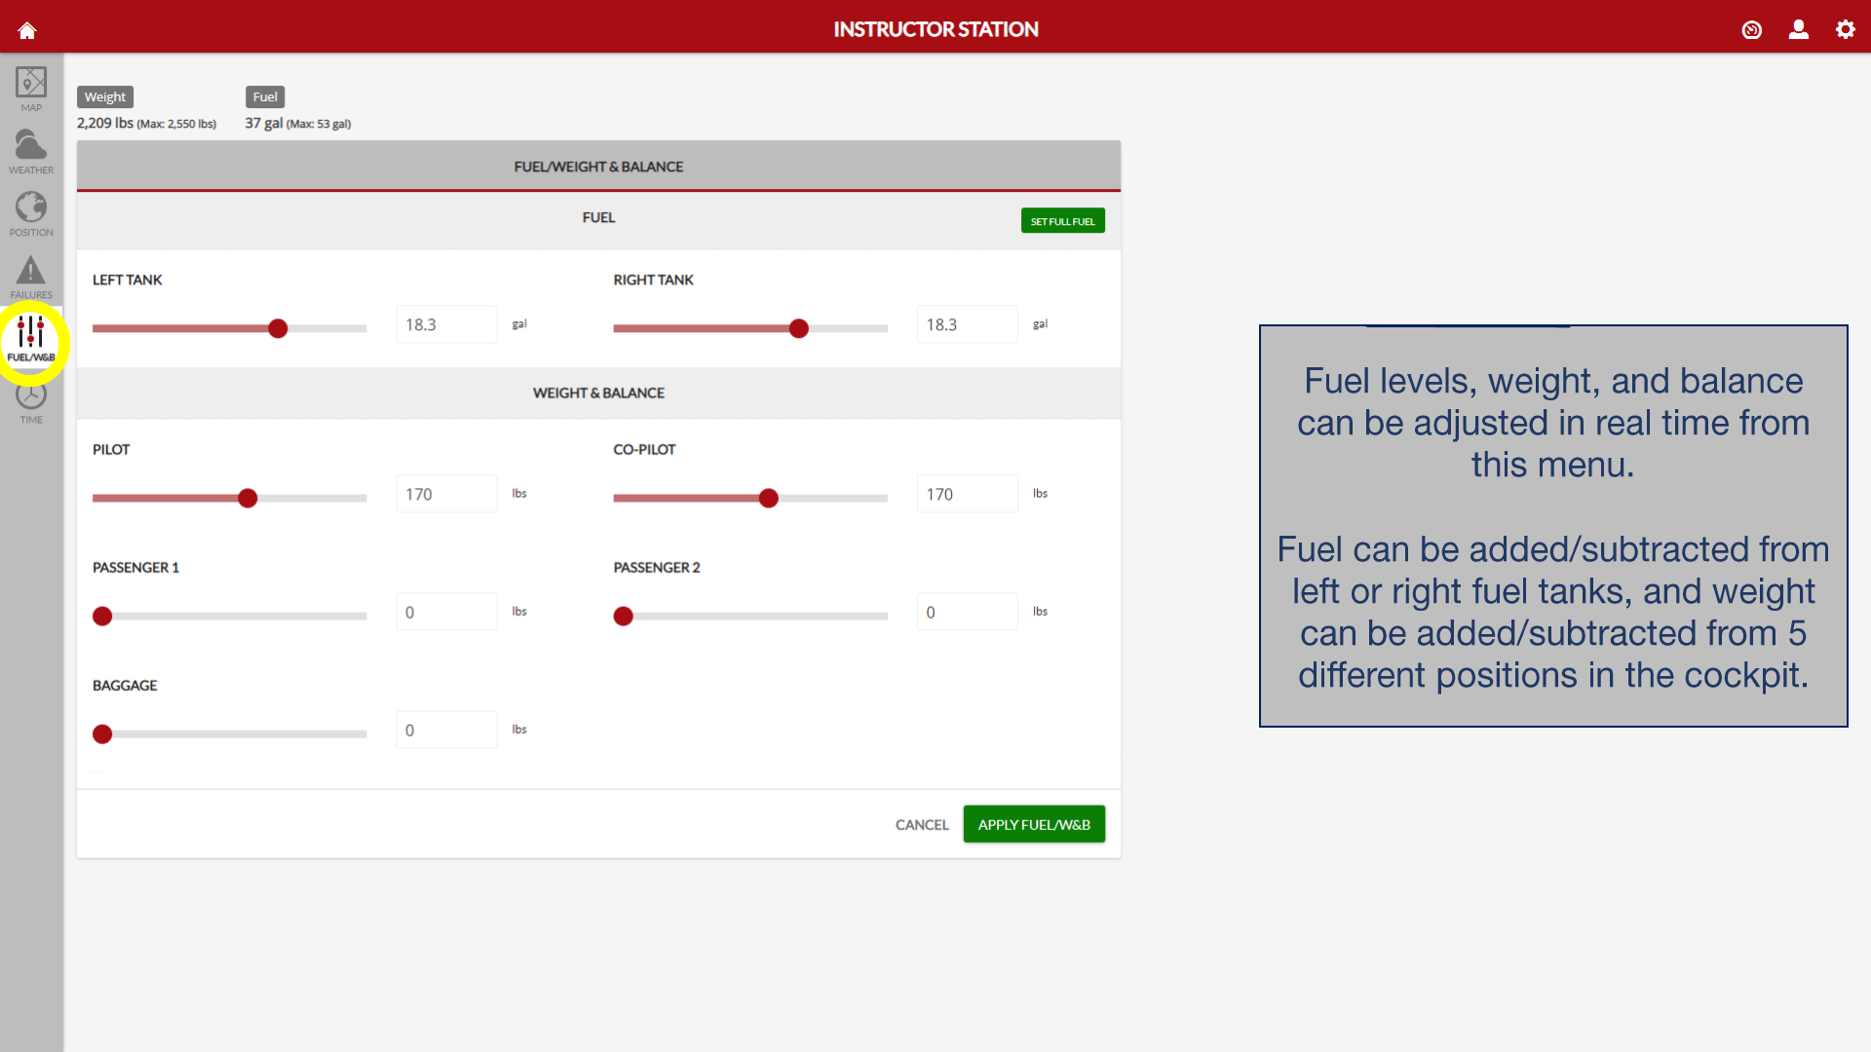Open the Weather sidebar panel
1871x1052 pixels.
click(x=31, y=151)
